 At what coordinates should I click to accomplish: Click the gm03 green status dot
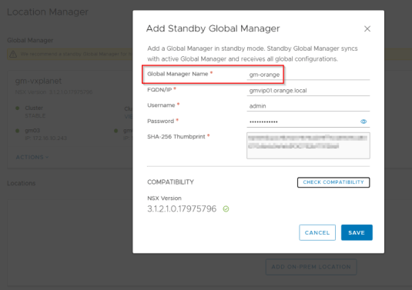pos(18,131)
